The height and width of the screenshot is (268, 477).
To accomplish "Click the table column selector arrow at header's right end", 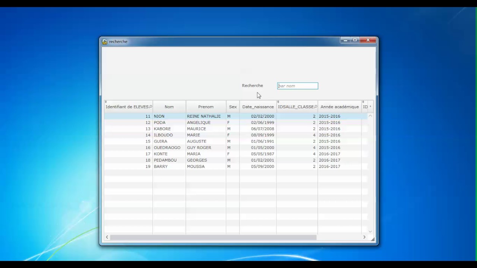I will tap(370, 107).
